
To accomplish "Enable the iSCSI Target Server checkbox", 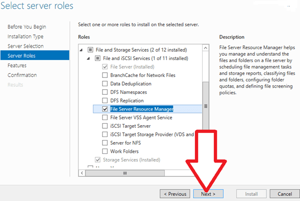I will click(105, 126).
